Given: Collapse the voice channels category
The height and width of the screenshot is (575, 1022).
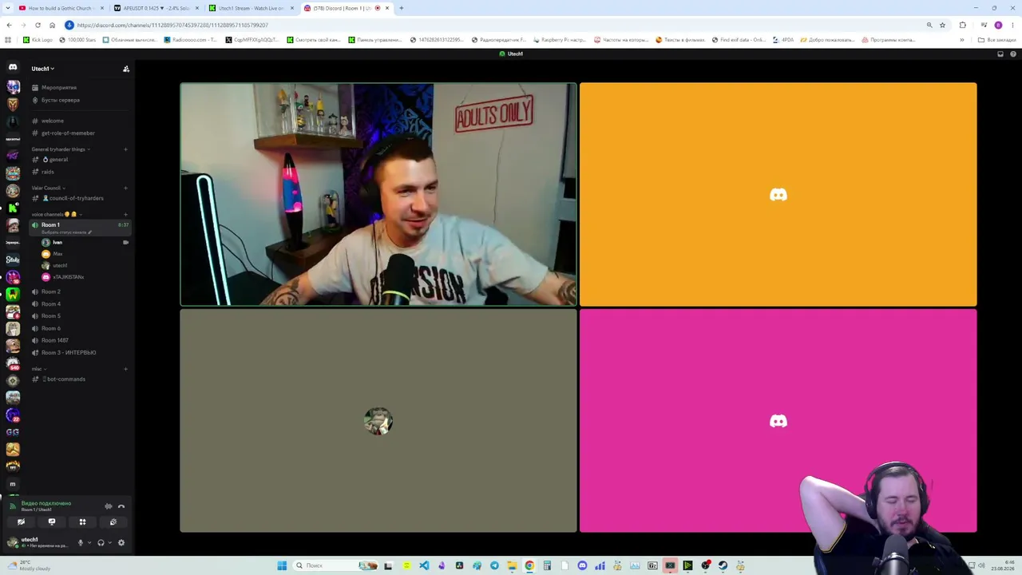Looking at the screenshot, I should point(57,214).
